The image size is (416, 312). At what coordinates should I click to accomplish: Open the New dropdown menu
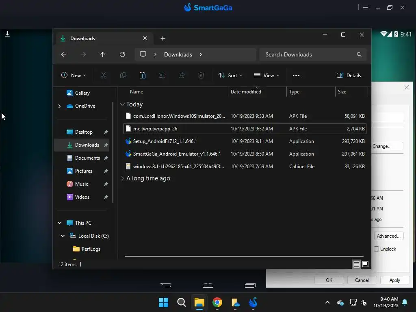(74, 75)
